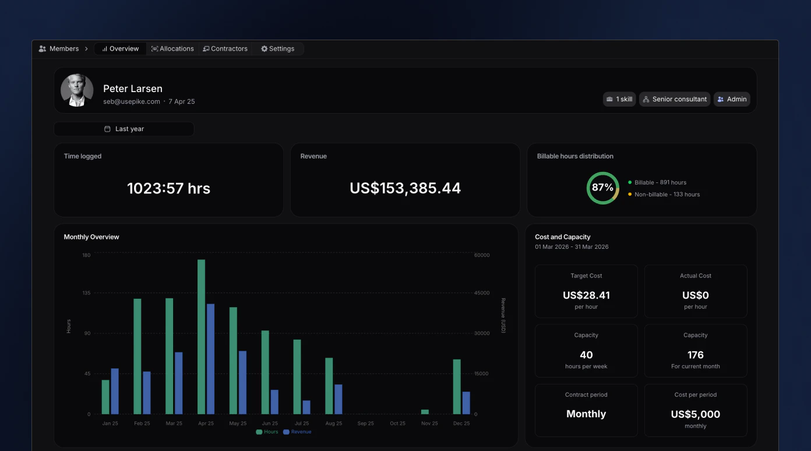Click the green Billable legend dot
811x451 pixels.
click(x=630, y=182)
